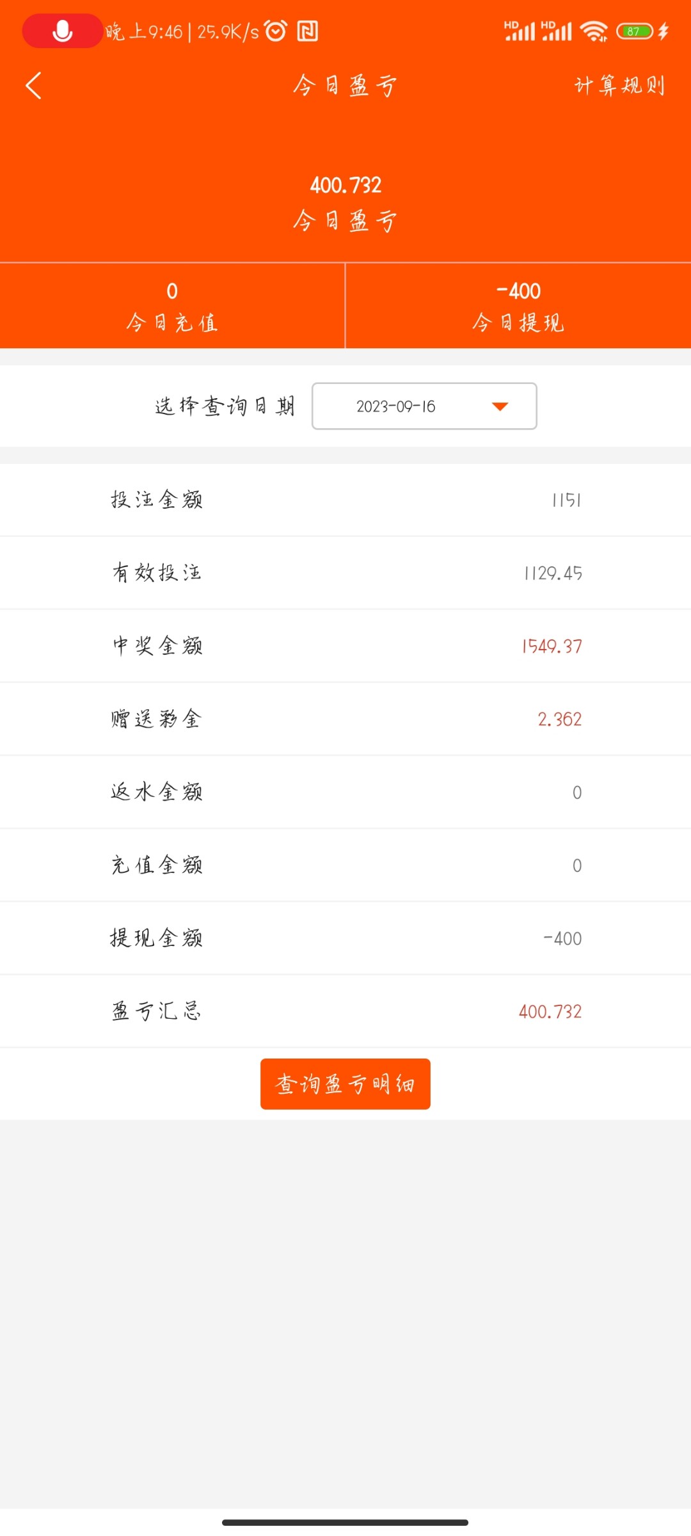
Task: Tap the red microphone recording indicator
Action: pos(62,31)
